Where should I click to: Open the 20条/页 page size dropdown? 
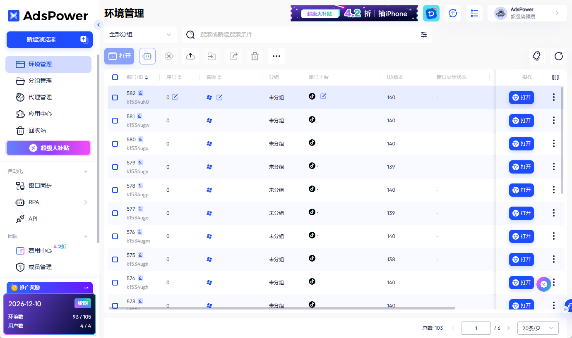[538, 328]
